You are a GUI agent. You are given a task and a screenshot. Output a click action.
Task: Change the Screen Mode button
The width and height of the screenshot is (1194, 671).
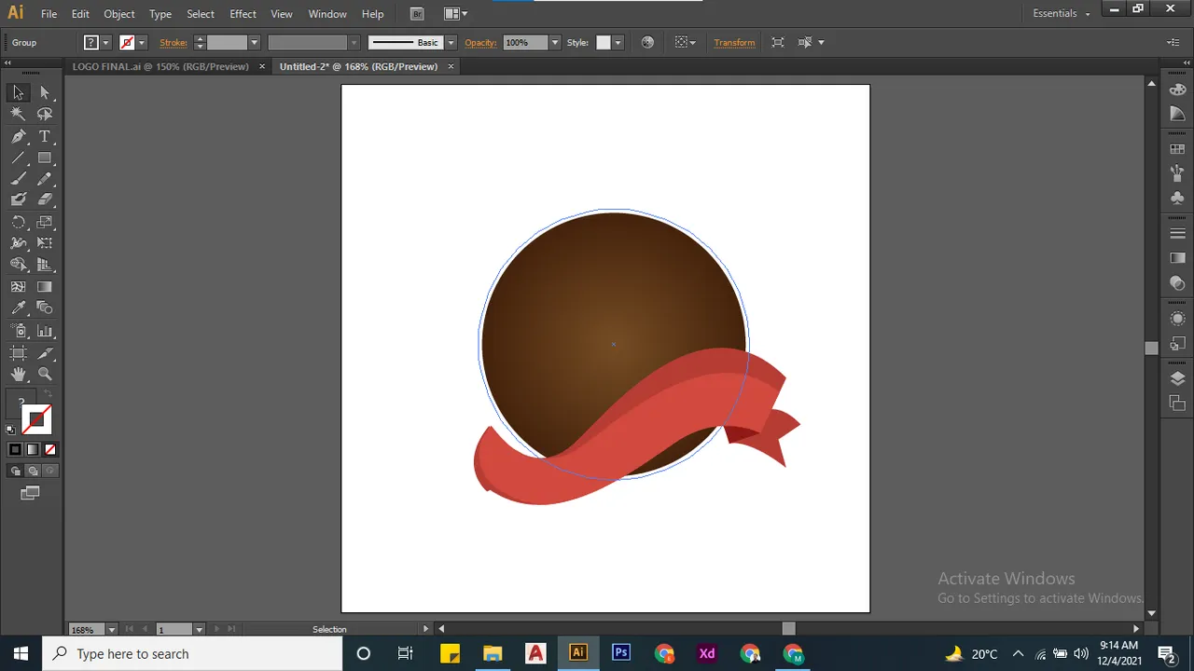point(30,493)
